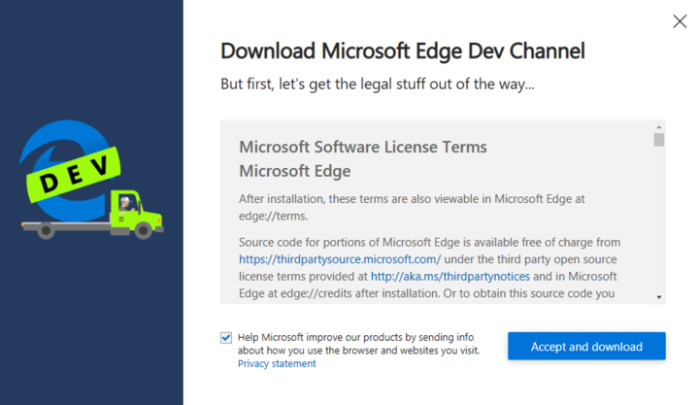The image size is (699, 405).
Task: Close the download dialog with the X
Action: click(x=680, y=21)
